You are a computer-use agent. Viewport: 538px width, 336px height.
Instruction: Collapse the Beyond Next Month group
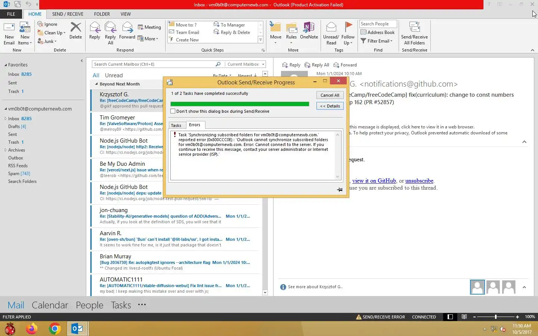(x=96, y=84)
